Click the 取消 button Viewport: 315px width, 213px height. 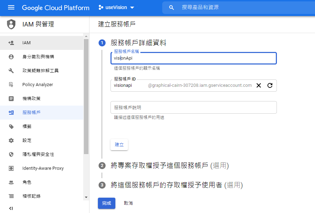[x=128, y=203]
